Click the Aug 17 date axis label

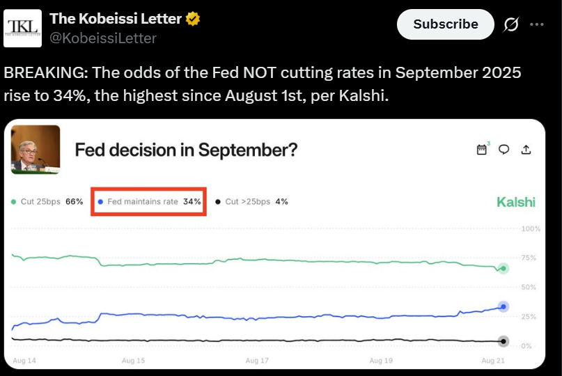point(257,360)
